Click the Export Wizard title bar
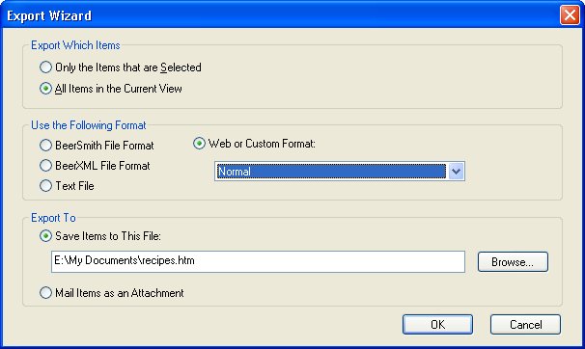This screenshot has height=349, width=585. (x=280, y=15)
